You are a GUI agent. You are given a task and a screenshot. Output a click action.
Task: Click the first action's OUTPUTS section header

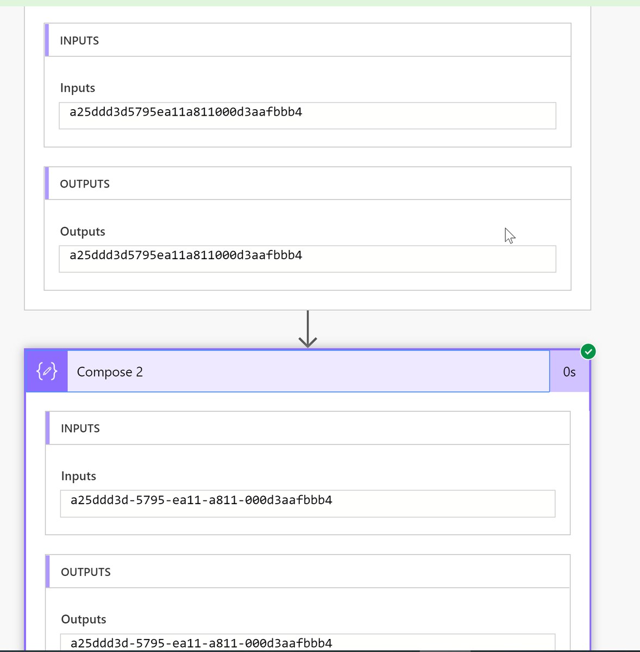(308, 184)
